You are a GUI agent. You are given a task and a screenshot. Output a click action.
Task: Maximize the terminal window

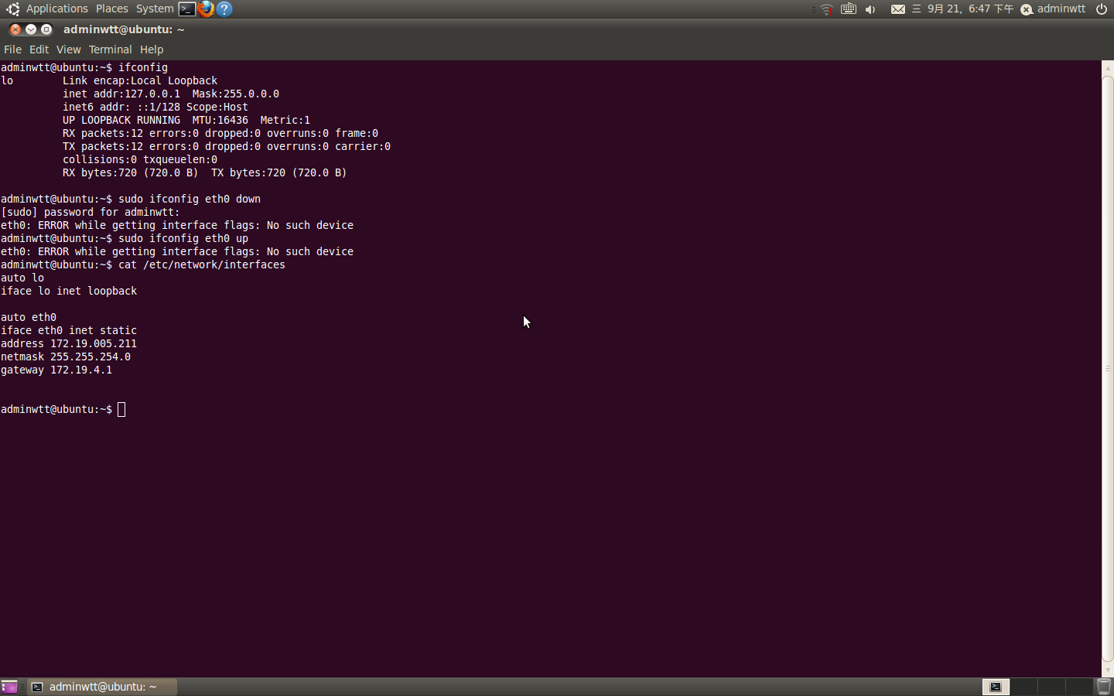[x=46, y=29]
